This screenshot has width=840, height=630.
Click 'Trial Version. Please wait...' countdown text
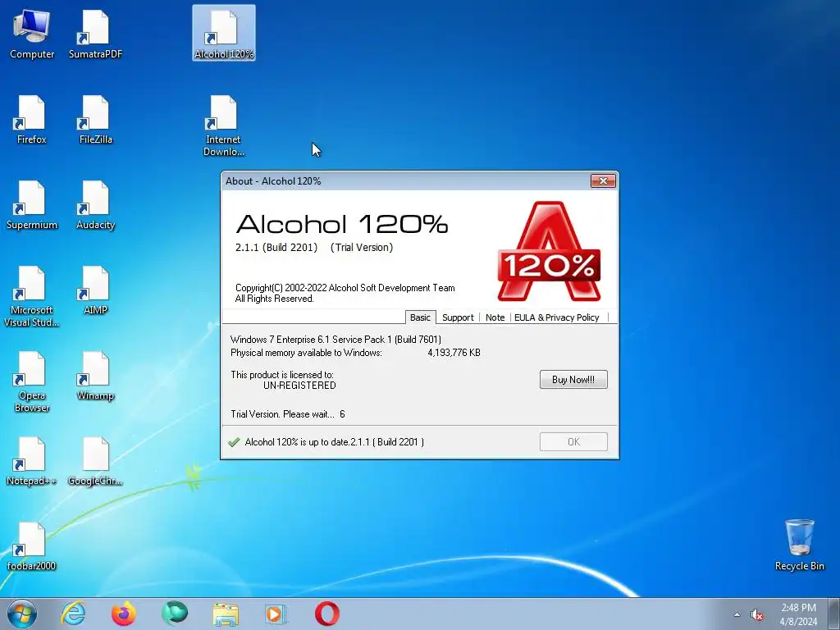288,414
